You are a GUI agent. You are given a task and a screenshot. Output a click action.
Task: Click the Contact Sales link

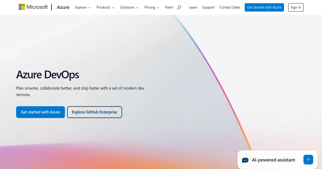click(230, 8)
